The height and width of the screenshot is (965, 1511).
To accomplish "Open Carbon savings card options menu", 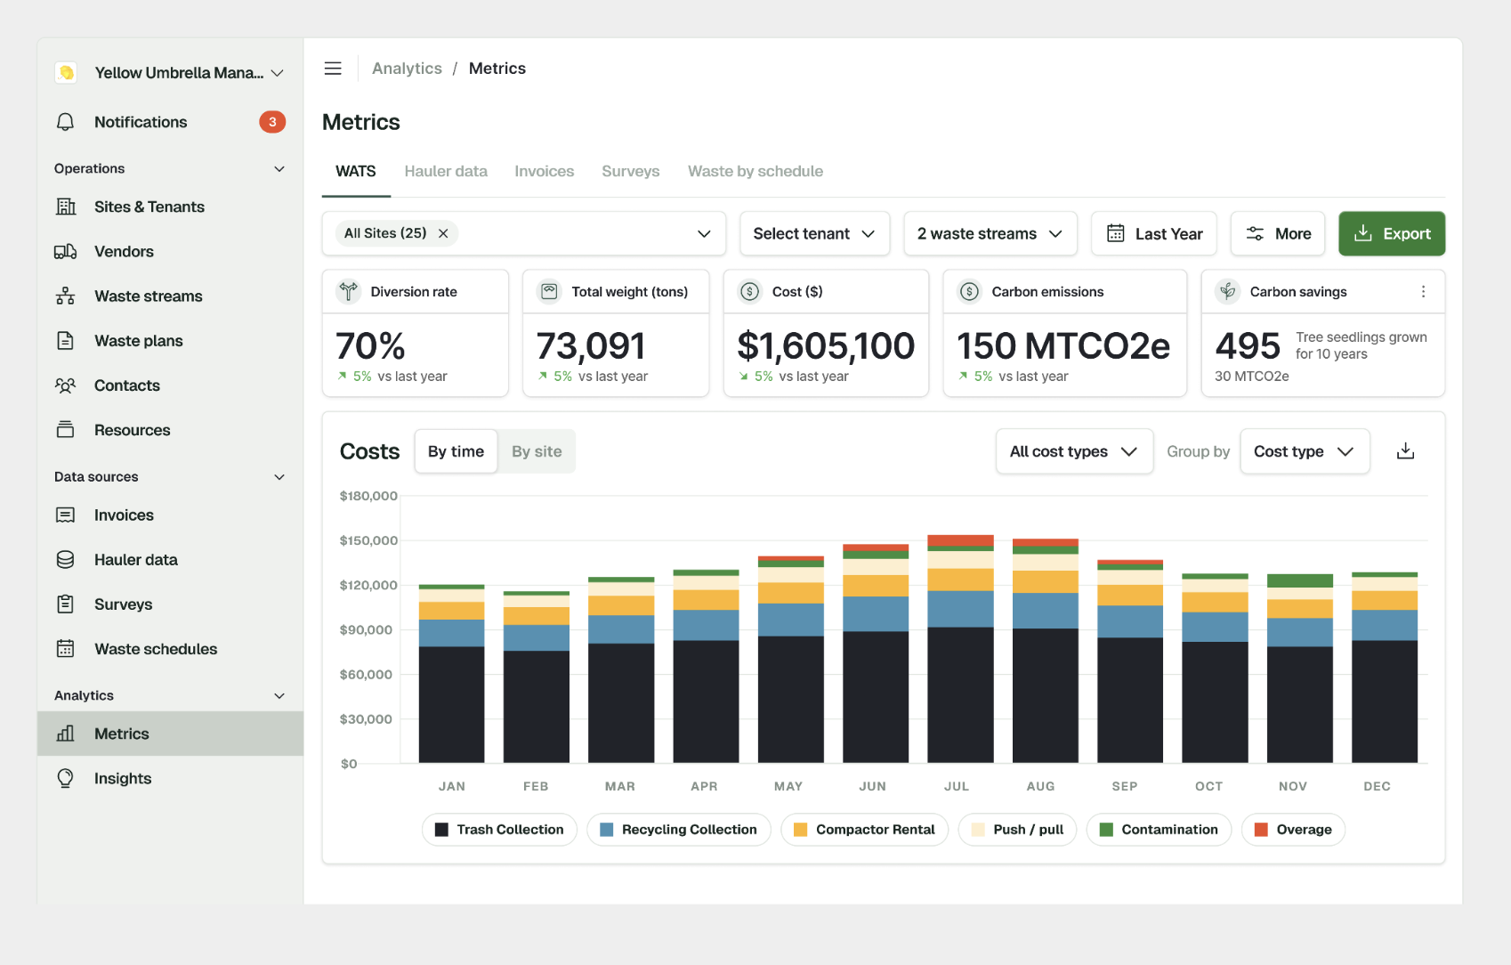I will 1423,292.
